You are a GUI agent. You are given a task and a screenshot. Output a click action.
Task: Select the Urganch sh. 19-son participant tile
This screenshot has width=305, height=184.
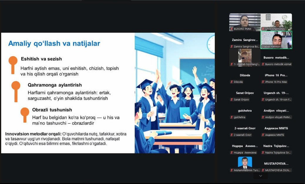(x=276, y=93)
